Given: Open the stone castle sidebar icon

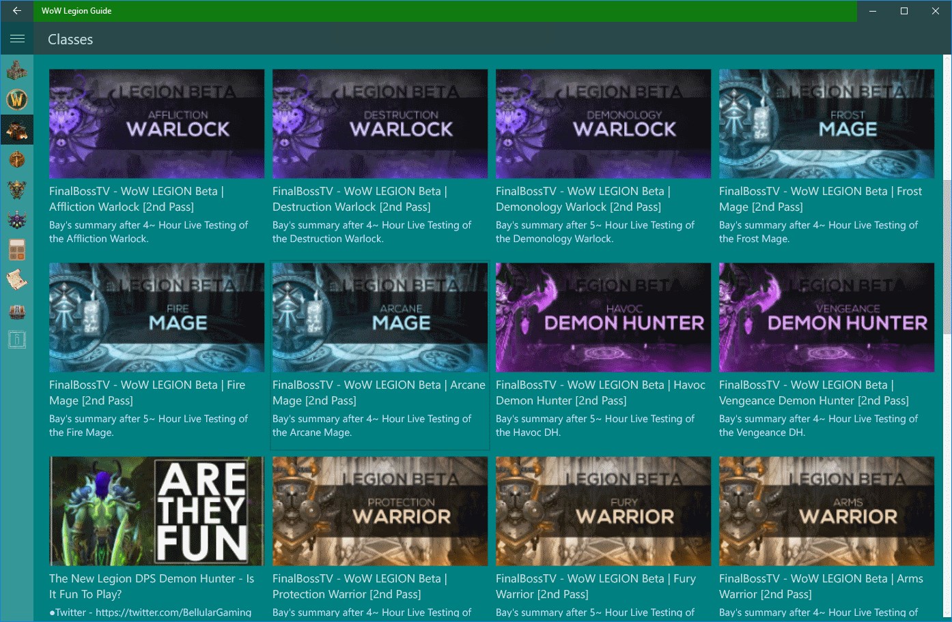Looking at the screenshot, I should [x=17, y=70].
